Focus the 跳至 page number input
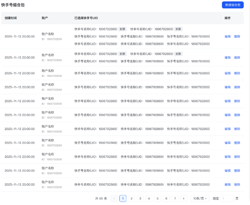Image resolution: width=250 pixels, height=205 pixels. point(227,198)
